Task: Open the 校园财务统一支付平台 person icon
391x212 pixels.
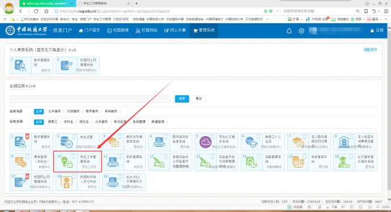Action: (66, 182)
